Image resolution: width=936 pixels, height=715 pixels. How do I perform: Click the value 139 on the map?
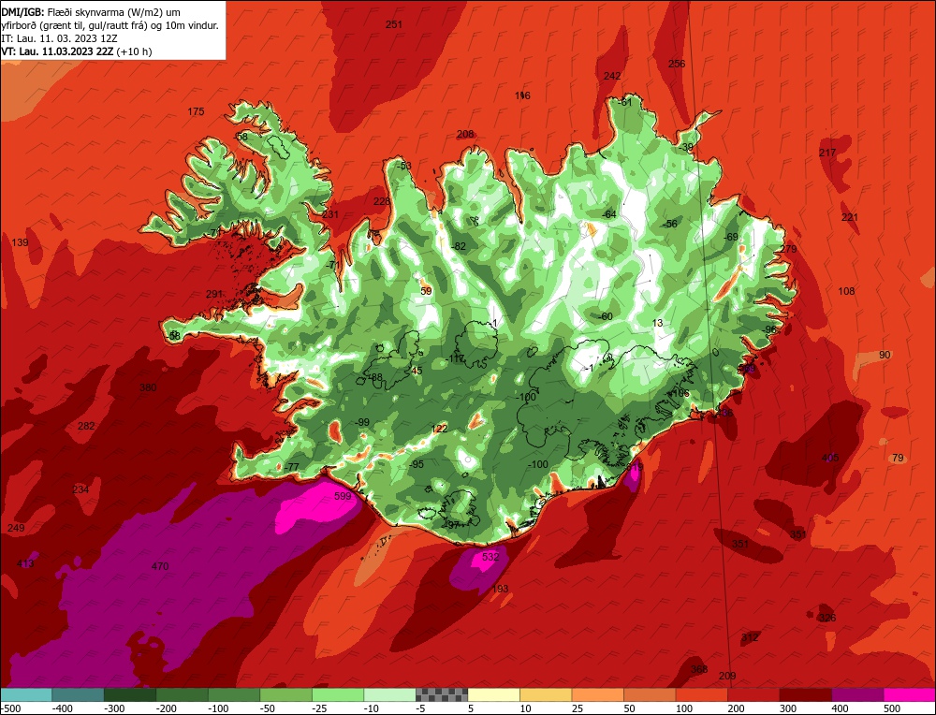click(20, 242)
